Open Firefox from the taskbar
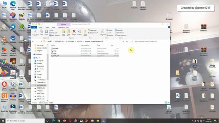Image resolution: width=219 pixels, height=123 pixels. [x=64, y=121]
